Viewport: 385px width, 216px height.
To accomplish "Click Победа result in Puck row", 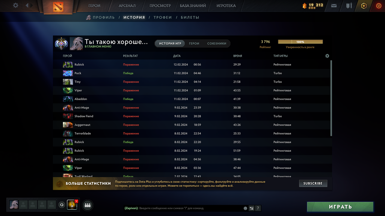I will click(x=128, y=73).
